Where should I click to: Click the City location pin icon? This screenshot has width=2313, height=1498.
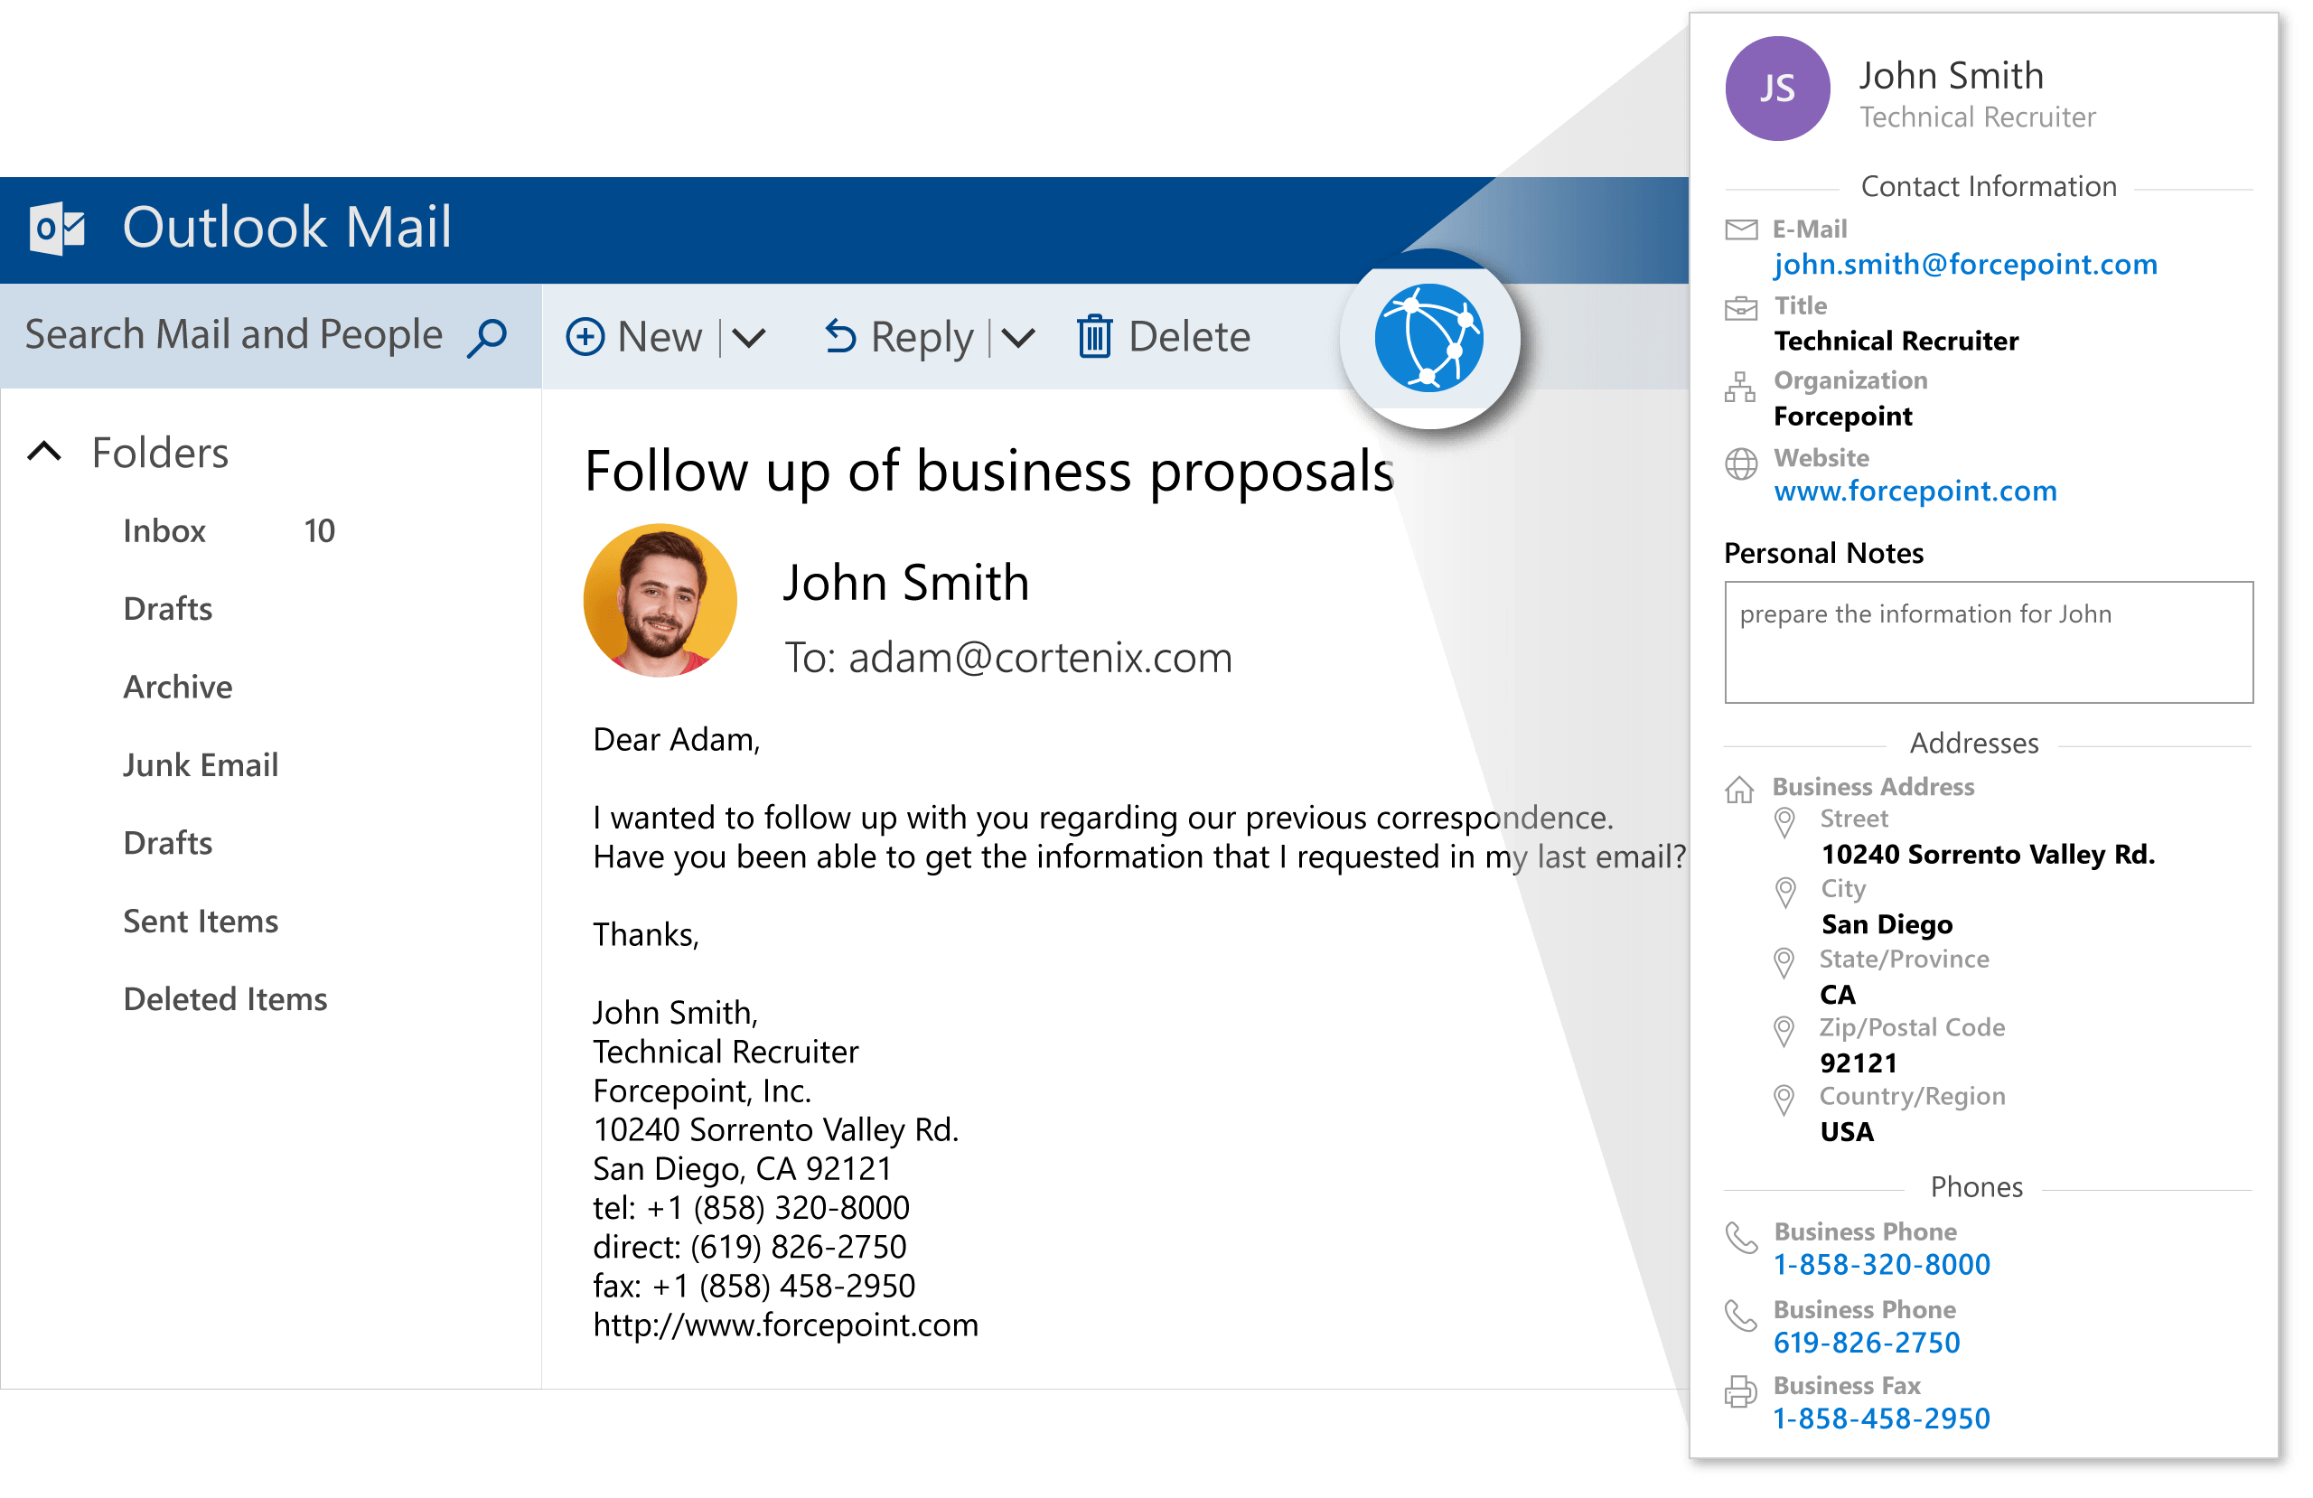1785,893
